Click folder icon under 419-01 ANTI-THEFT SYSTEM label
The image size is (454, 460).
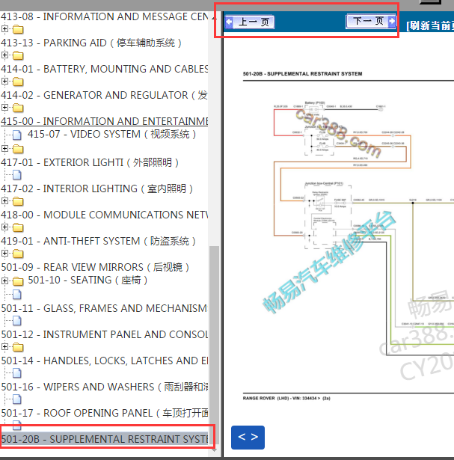pos(18,254)
